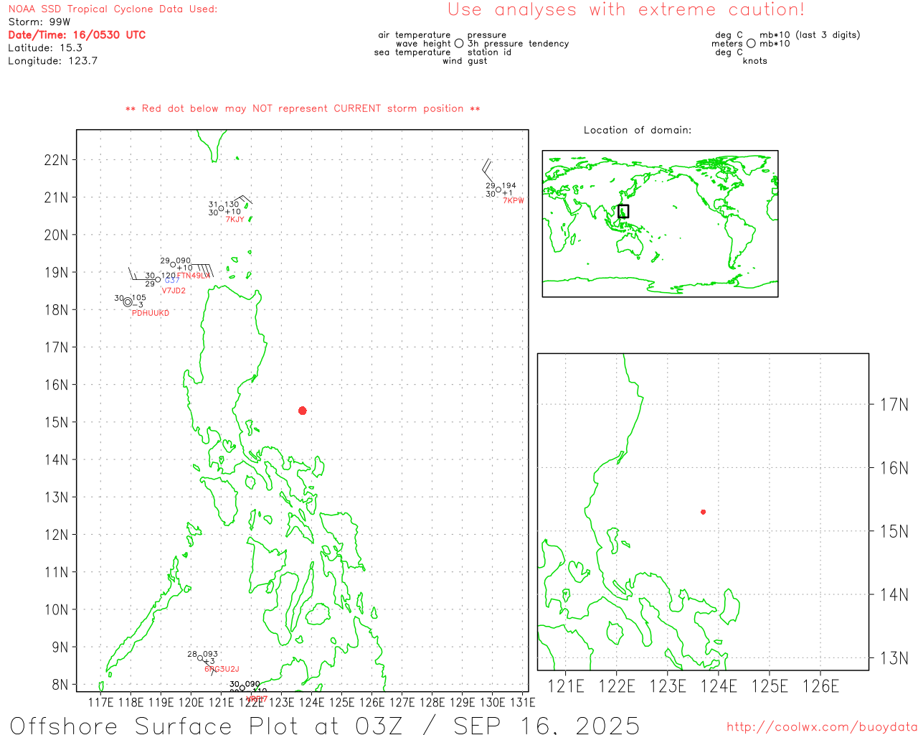The width and height of the screenshot is (918, 735).
Task: Click the double-ring station marker above PDHUUKD
Action: point(128,302)
